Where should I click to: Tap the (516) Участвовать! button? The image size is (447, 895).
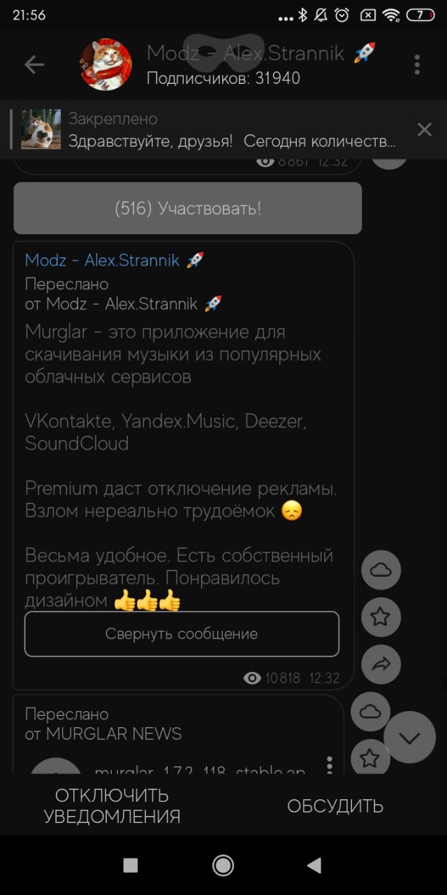pyautogui.click(x=188, y=208)
